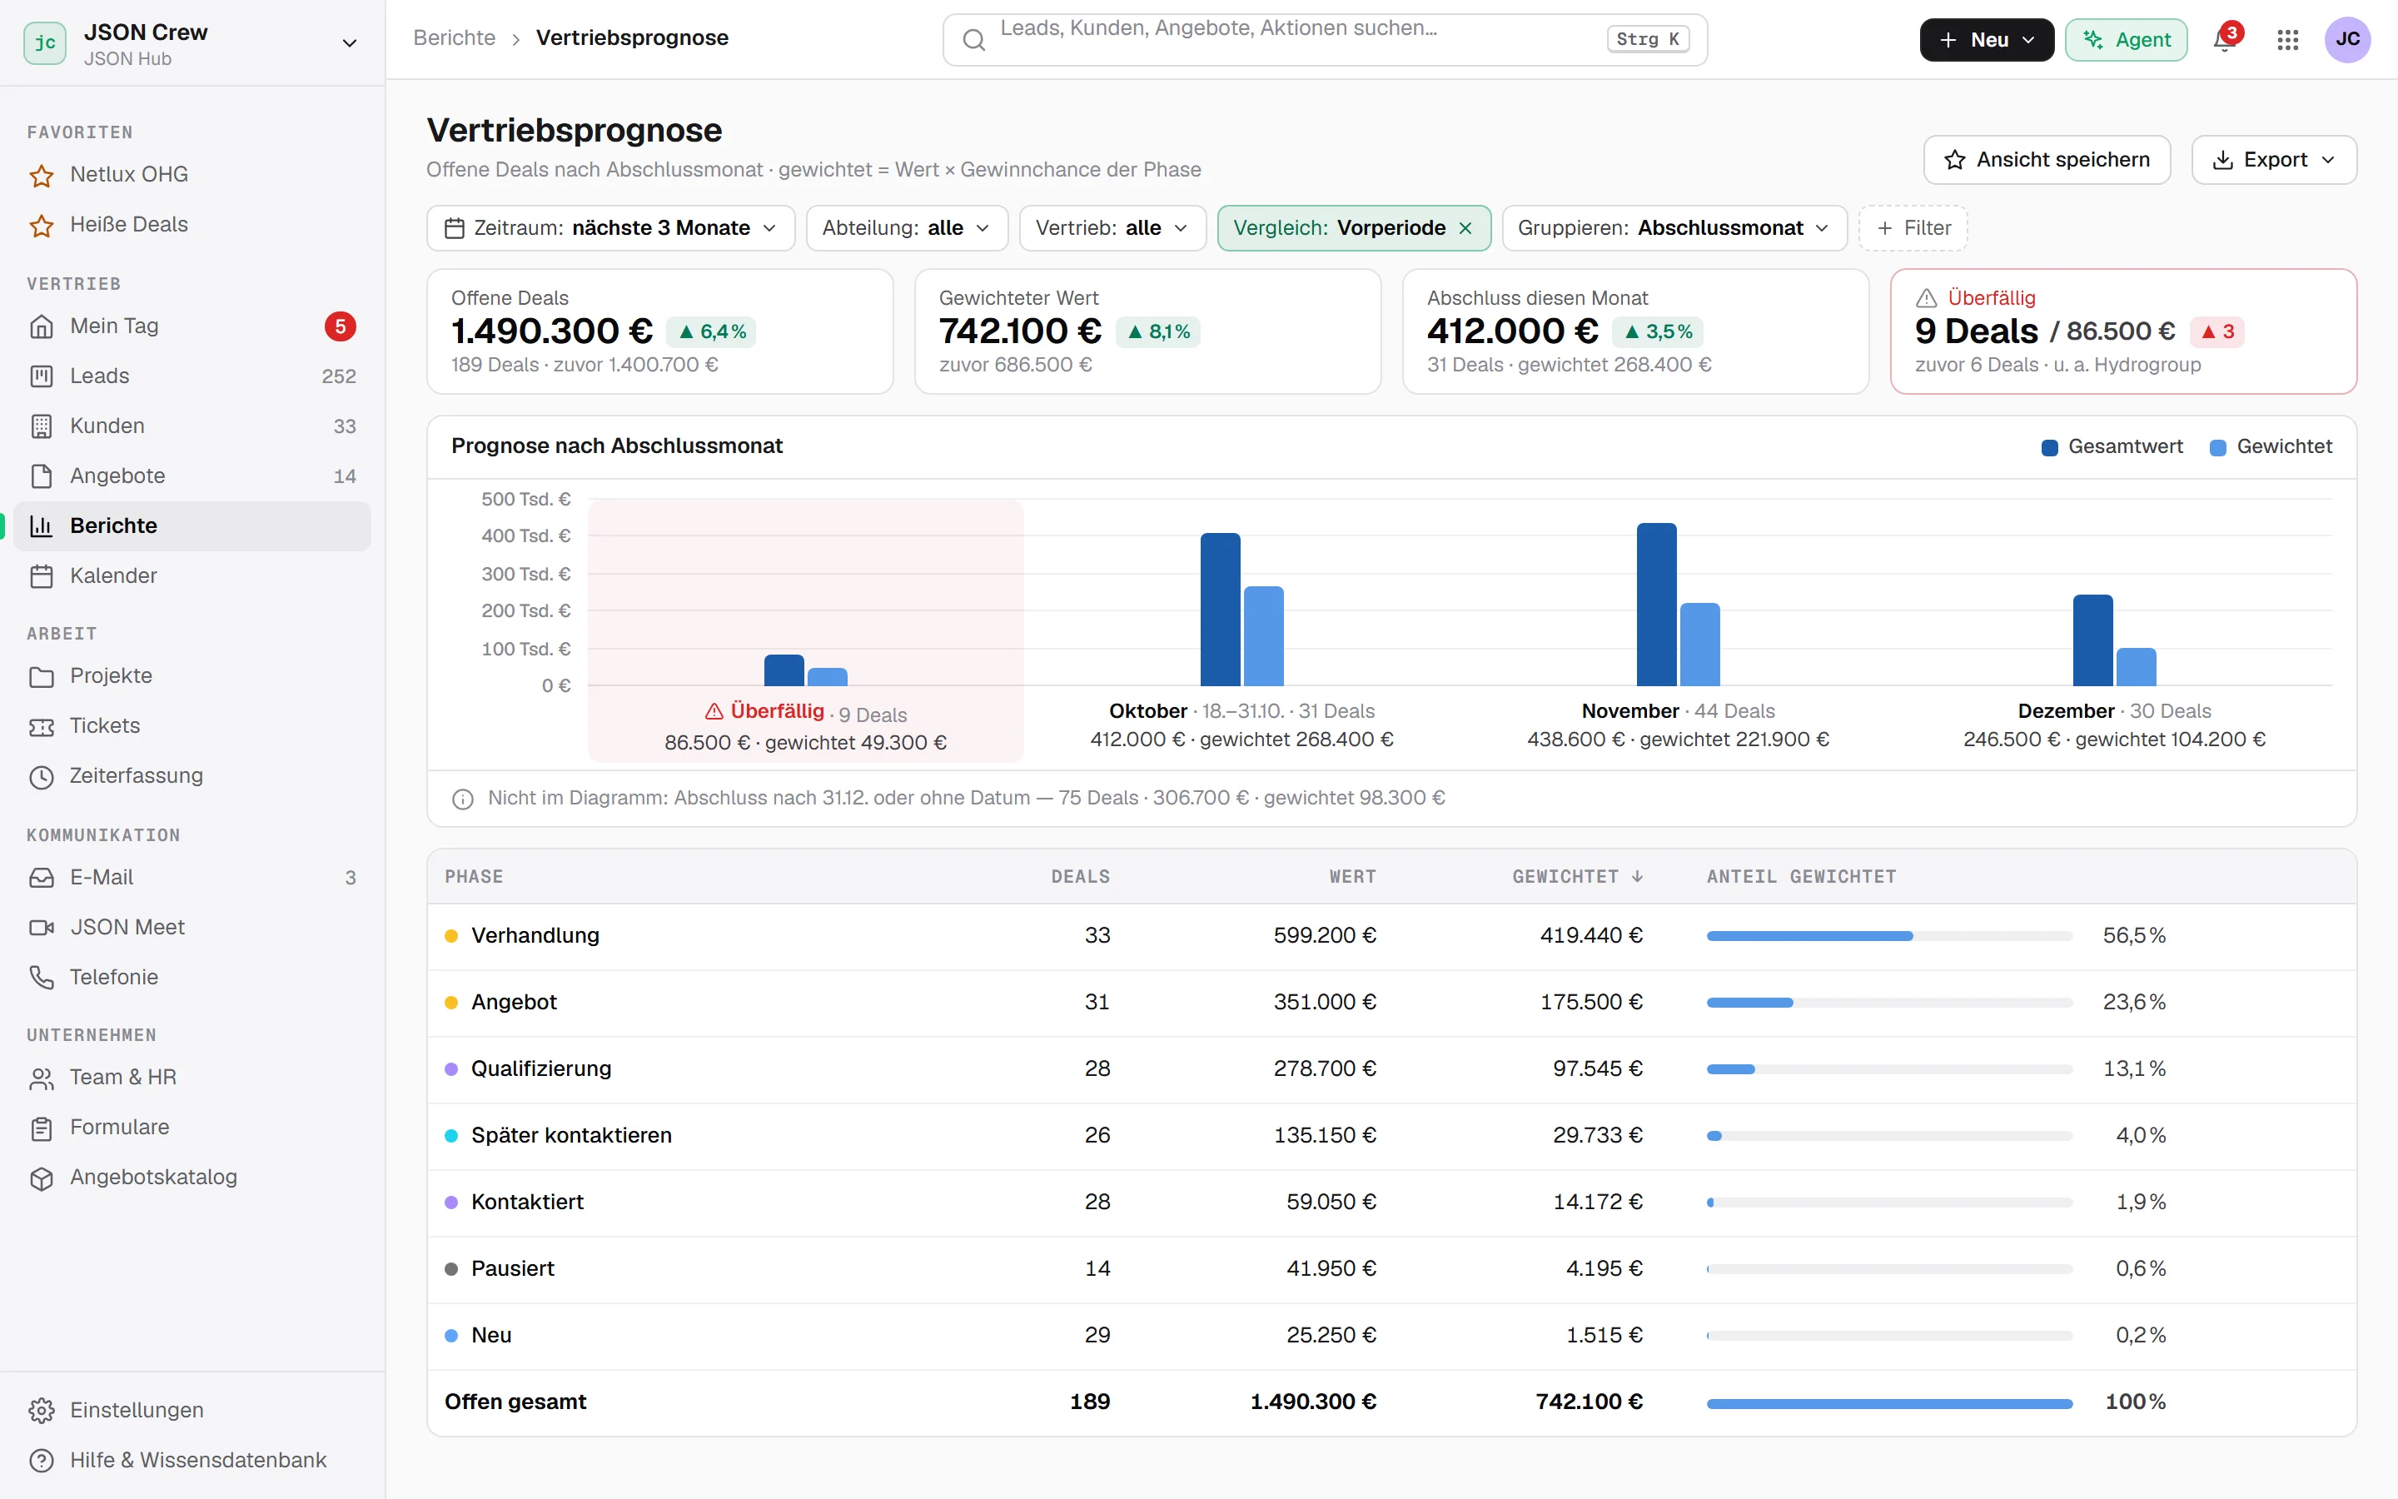
Task: Open the Export dropdown
Action: click(x=2274, y=160)
